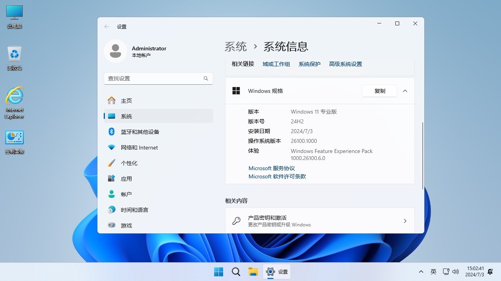Viewport: 501px width, 281px height.
Task: Click the 查找设置 search box
Action: point(158,78)
